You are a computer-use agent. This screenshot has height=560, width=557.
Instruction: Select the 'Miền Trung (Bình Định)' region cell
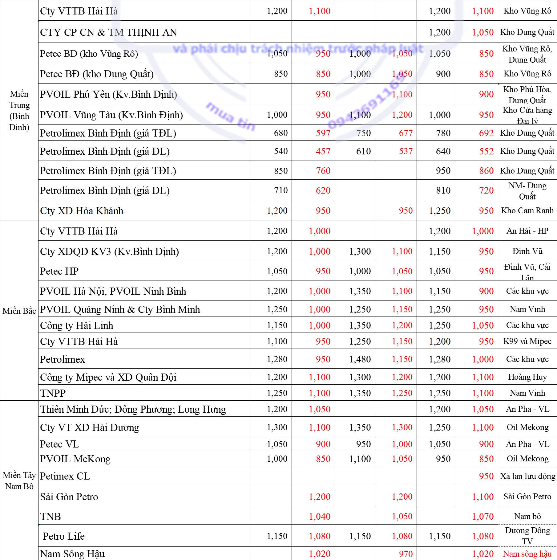click(19, 110)
